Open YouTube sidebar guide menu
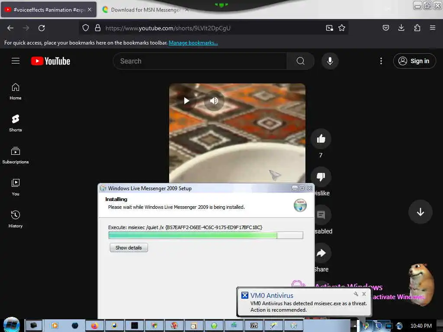The height and width of the screenshot is (332, 443). coord(16,61)
